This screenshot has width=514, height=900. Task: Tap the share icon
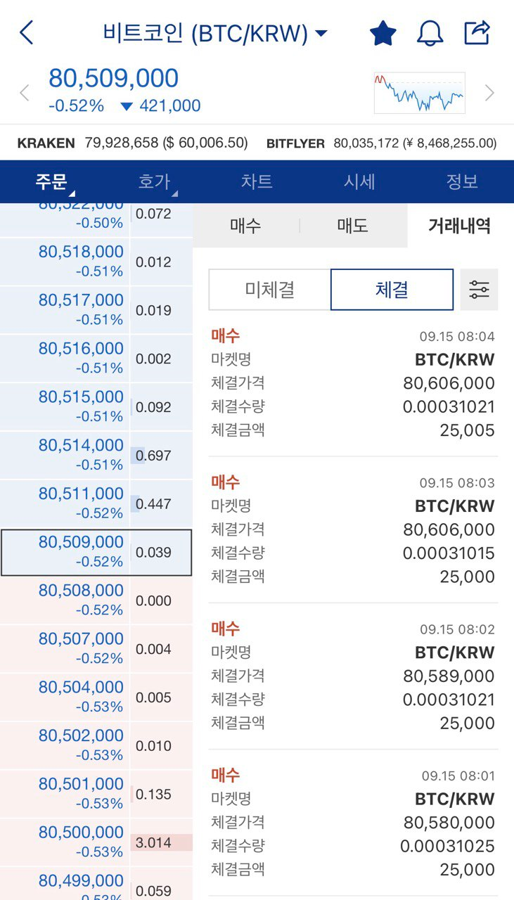pyautogui.click(x=477, y=32)
